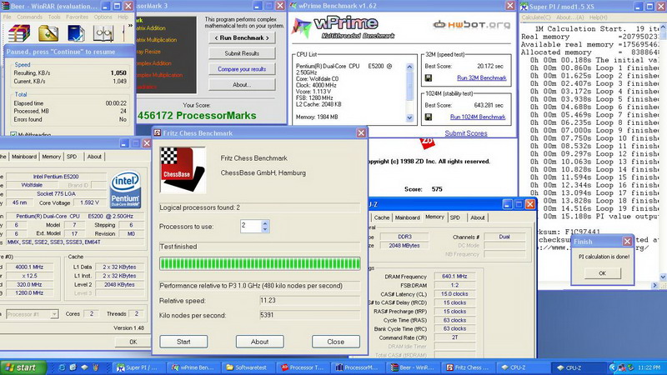Click the Submit Results button

(x=242, y=53)
